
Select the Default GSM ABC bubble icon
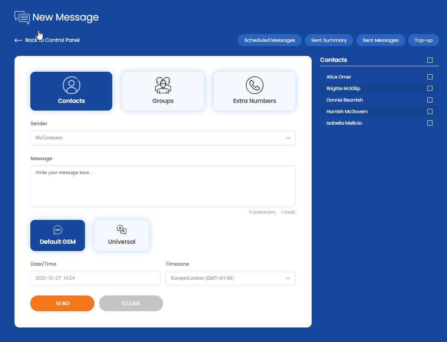(58, 230)
